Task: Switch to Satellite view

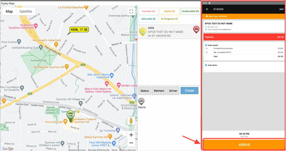Action: click(26, 12)
